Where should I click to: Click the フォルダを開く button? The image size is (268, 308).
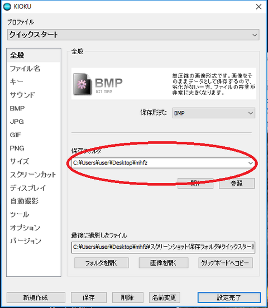pos(102,263)
